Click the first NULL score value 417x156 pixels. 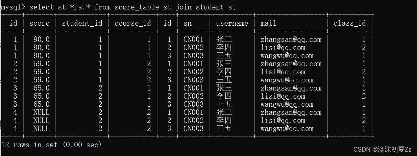41,112
